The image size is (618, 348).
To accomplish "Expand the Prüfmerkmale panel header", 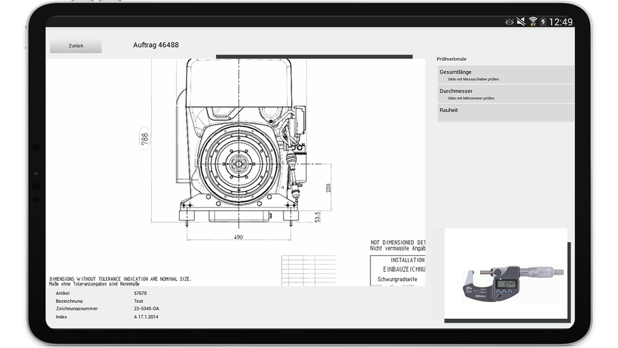I will tap(451, 59).
